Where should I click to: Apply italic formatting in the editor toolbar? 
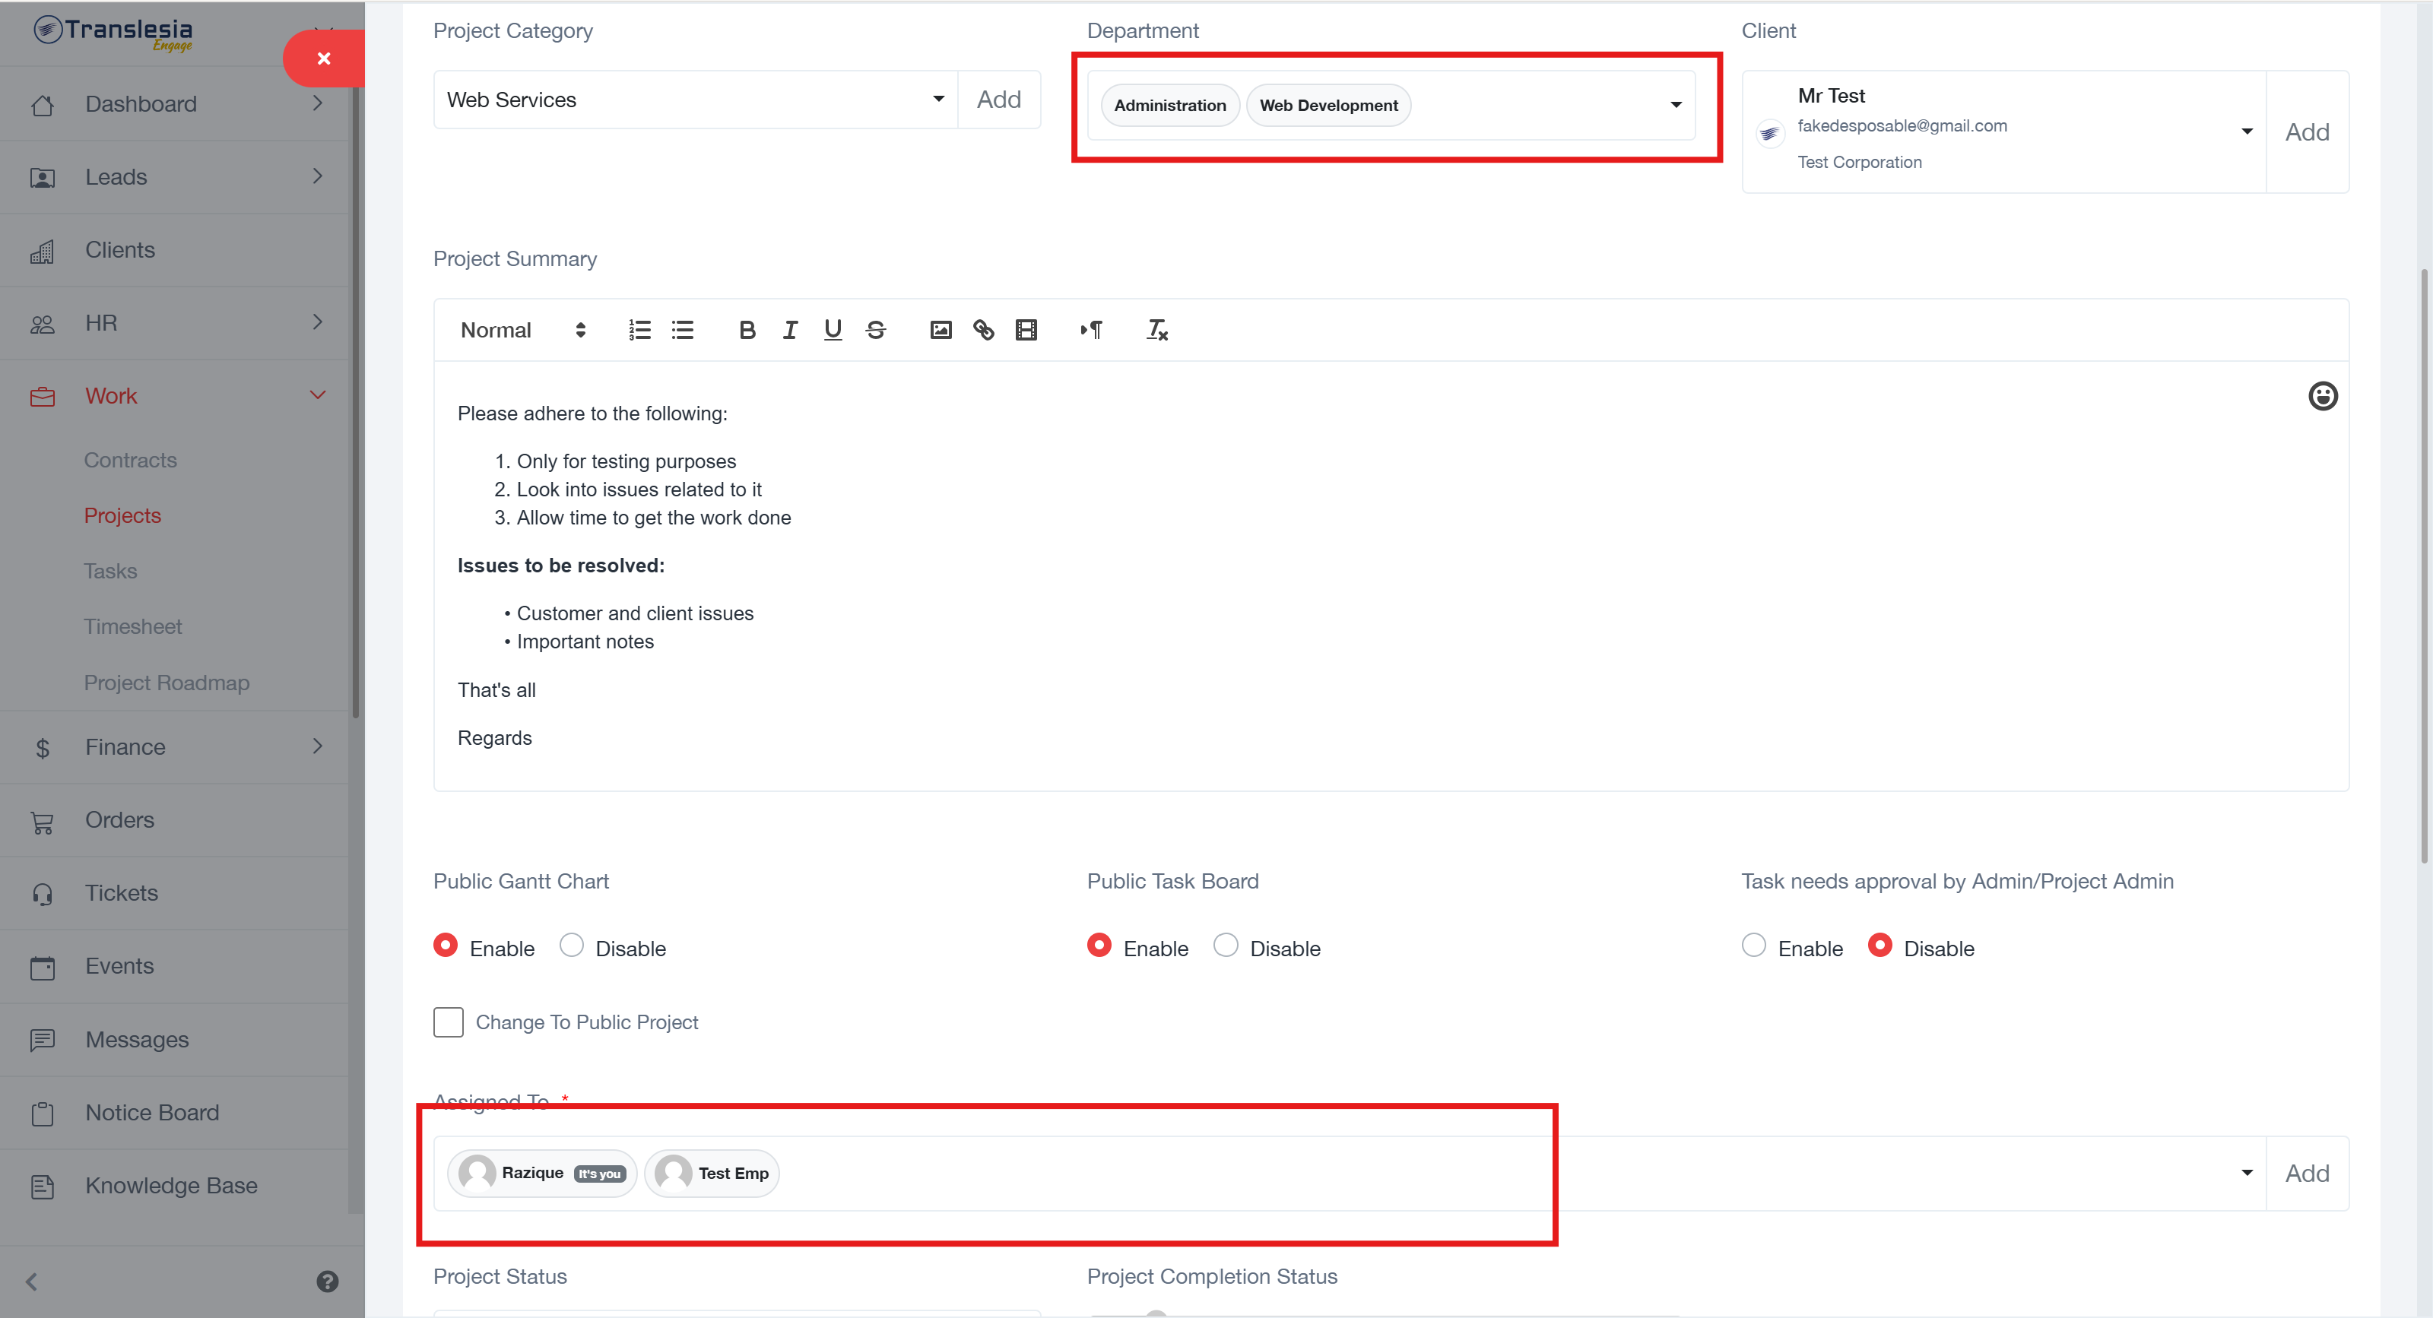(x=790, y=331)
